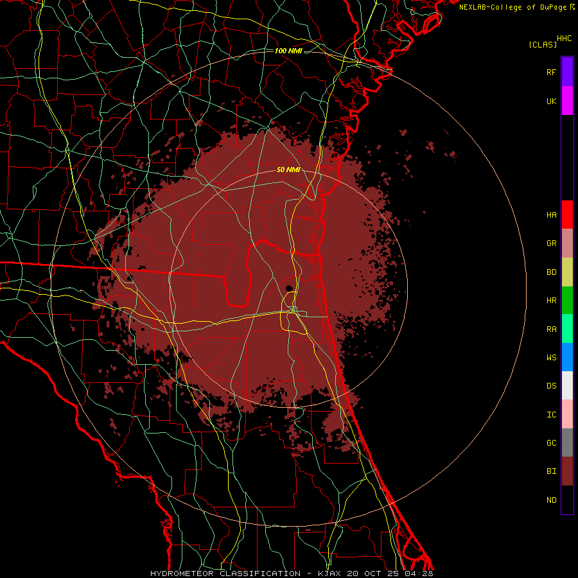Click the RA aqua legend swatch

pyautogui.click(x=567, y=329)
